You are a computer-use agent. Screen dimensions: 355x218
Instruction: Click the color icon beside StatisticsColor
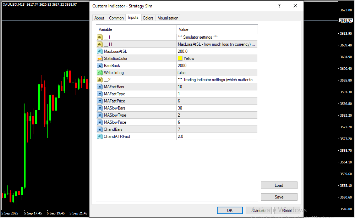99,58
